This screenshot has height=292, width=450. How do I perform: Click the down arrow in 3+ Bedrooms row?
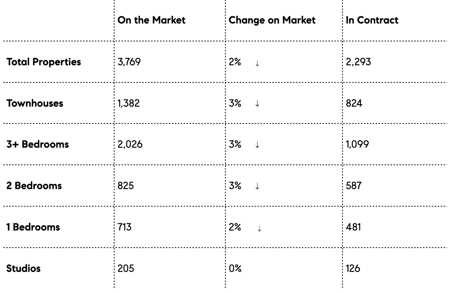coord(257,145)
